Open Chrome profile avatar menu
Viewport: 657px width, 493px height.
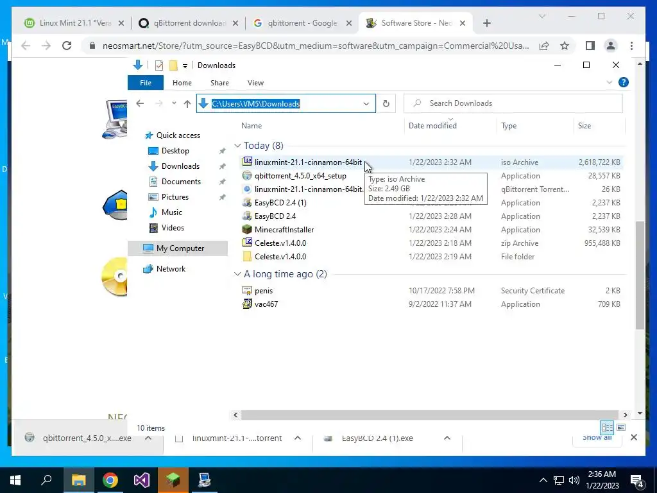611,46
